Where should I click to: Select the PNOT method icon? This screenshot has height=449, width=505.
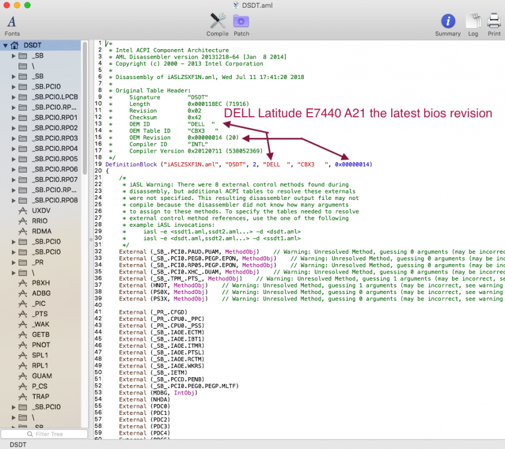tap(23, 345)
